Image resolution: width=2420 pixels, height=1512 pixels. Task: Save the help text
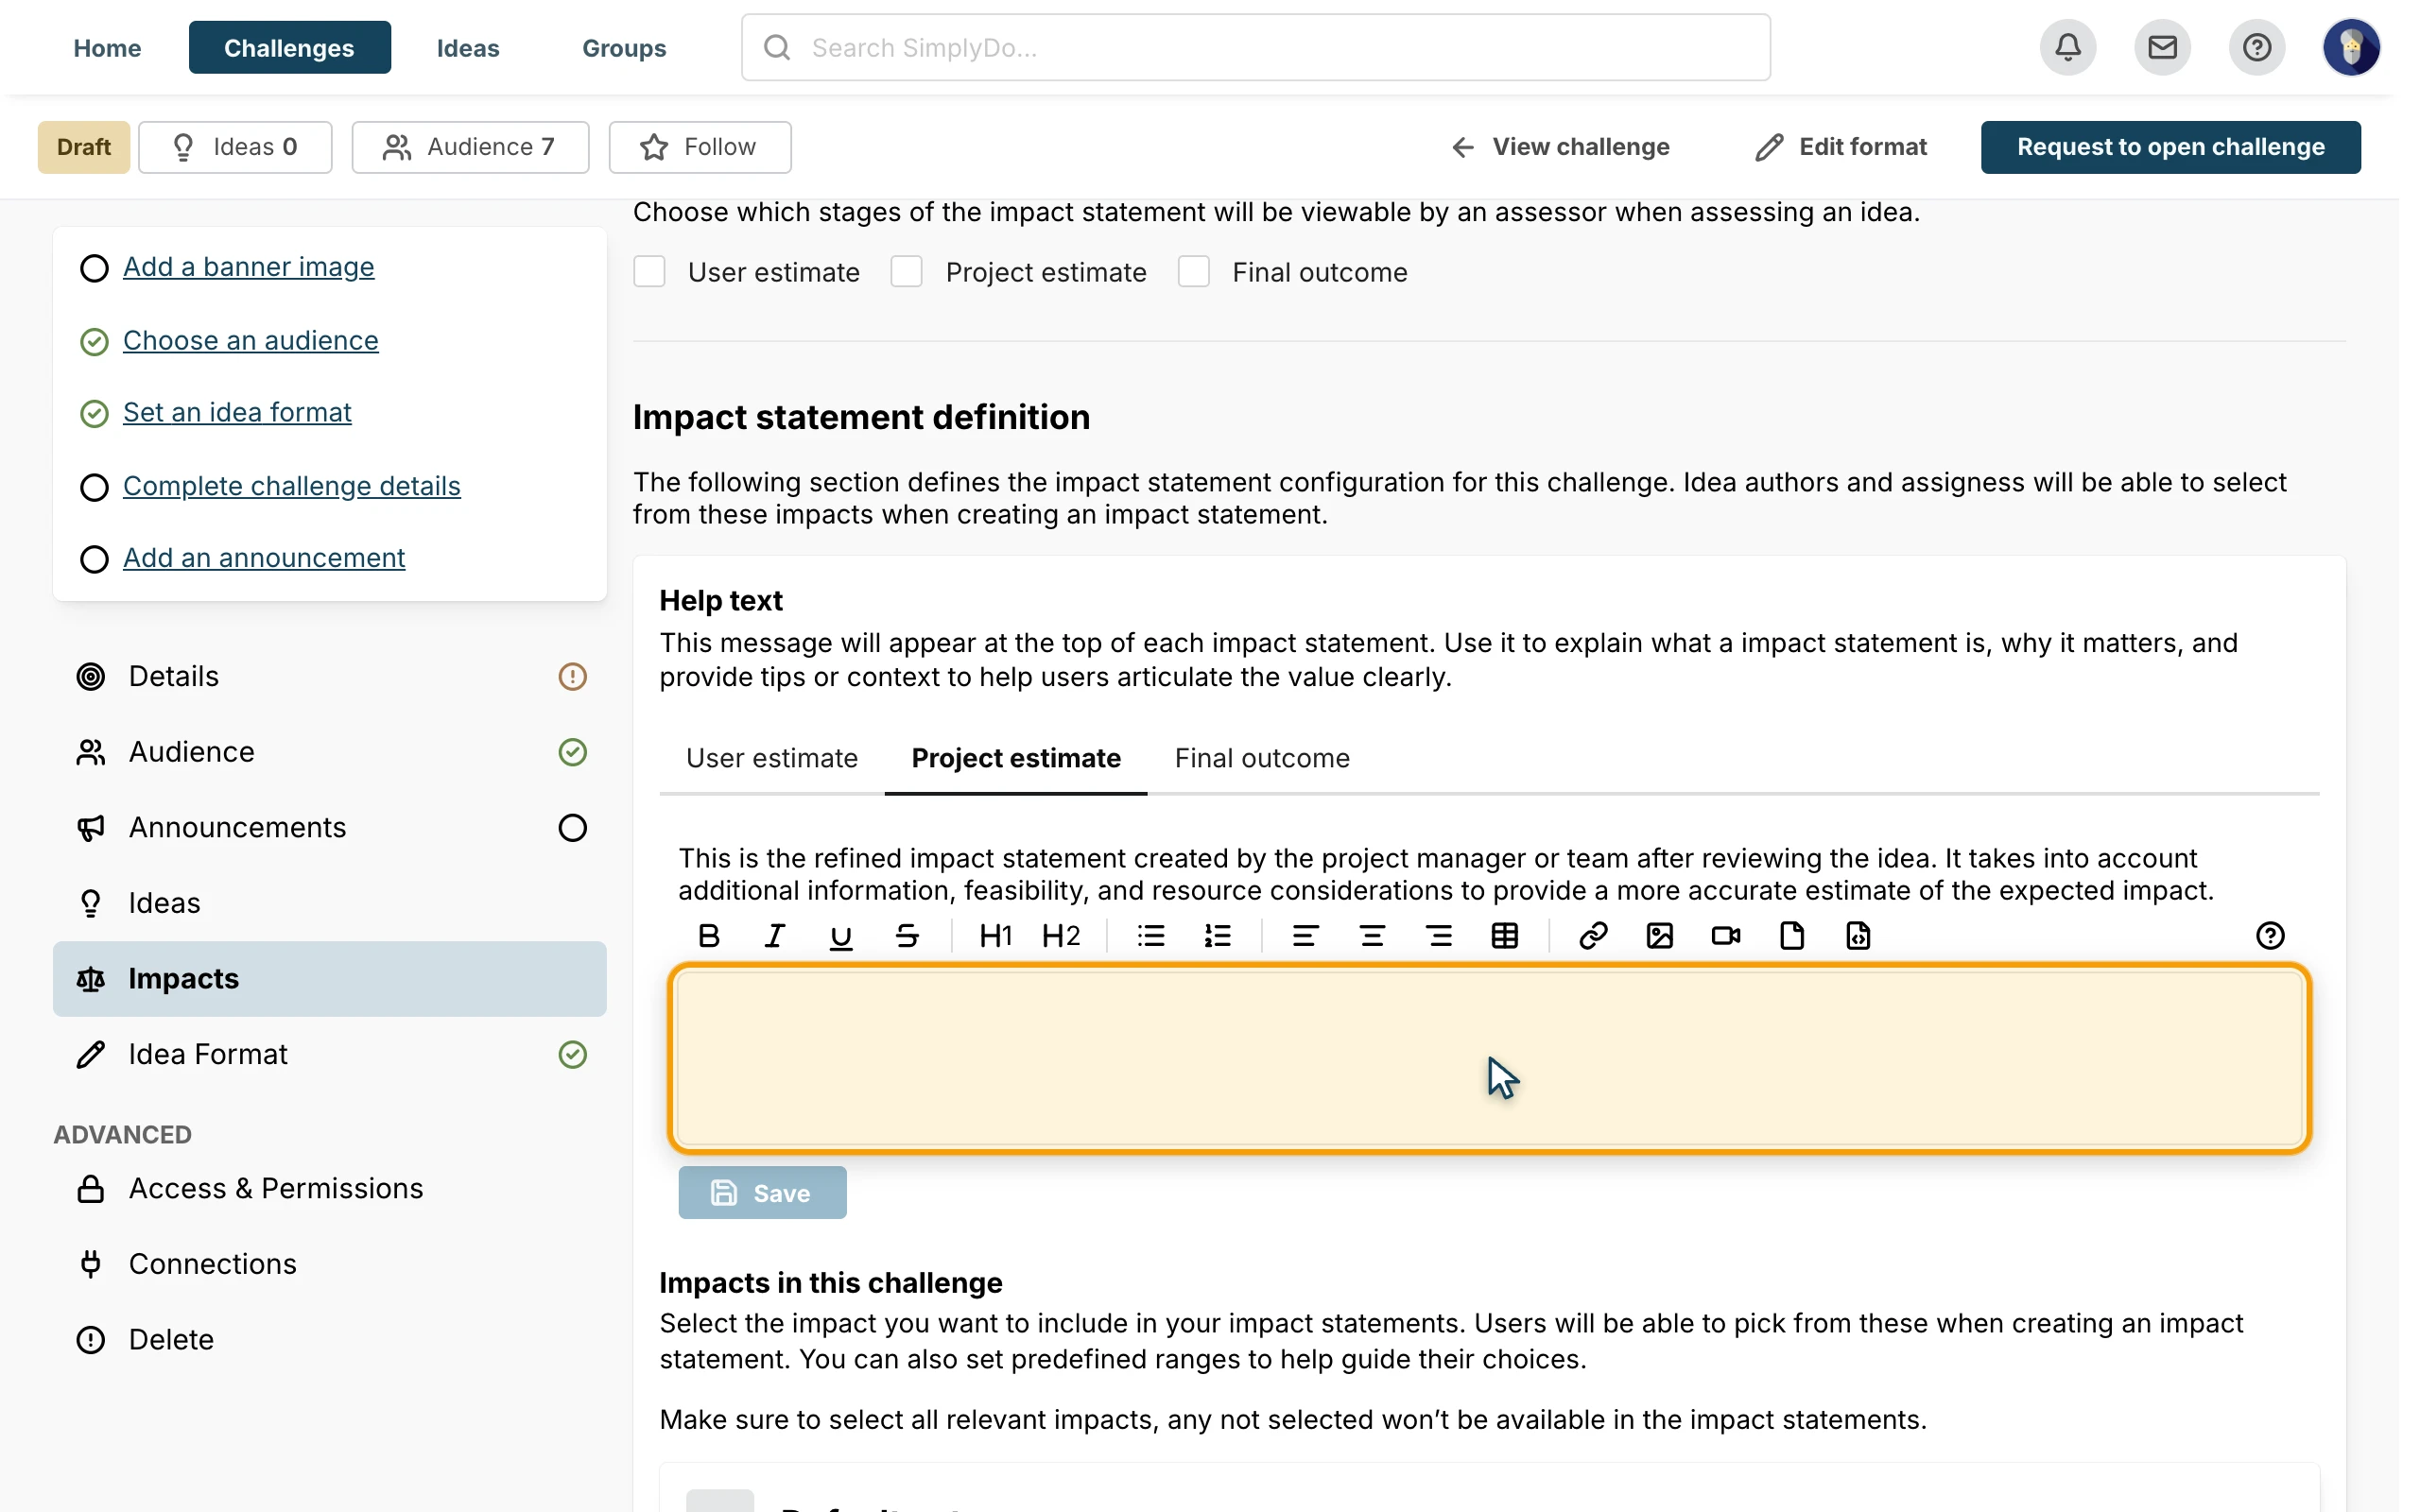762,1193
